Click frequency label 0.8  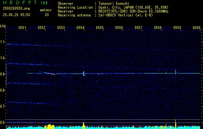[3, 90]
